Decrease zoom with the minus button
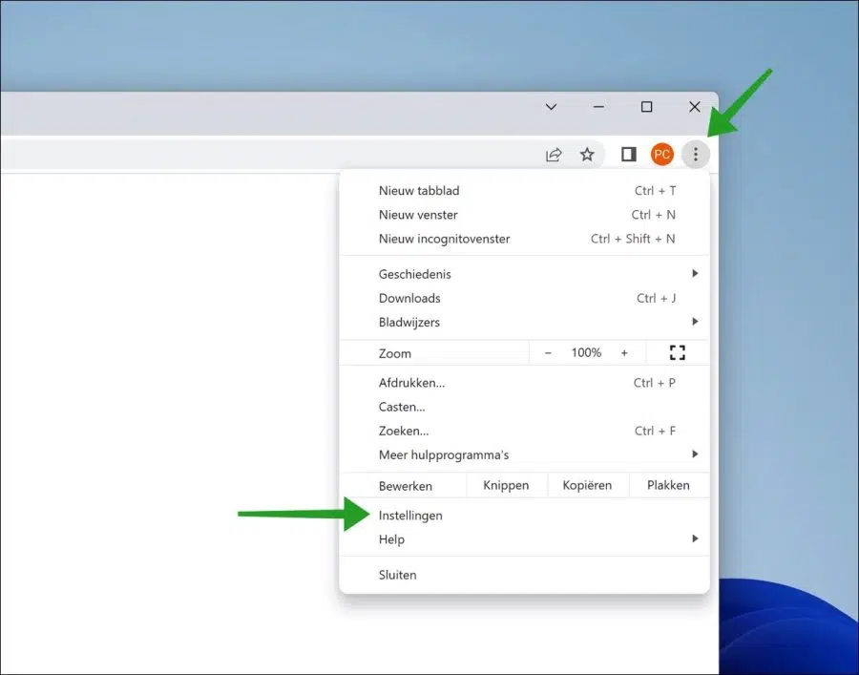Screen dimensions: 859x675 coord(548,353)
